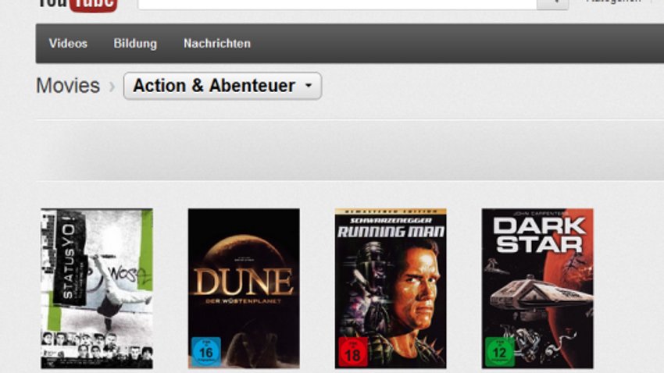Click the blue FSK 16 badge on Dune
664x373 pixels.
tap(205, 351)
